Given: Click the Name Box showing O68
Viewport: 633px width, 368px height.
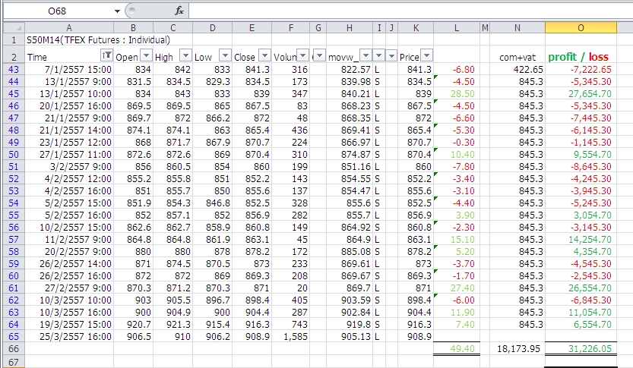Looking at the screenshot, I should [57, 11].
